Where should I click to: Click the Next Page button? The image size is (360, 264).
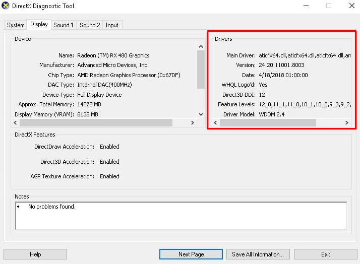point(191,254)
